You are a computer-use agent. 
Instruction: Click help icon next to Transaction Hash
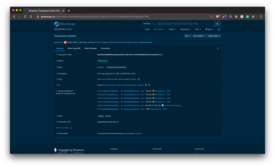pyautogui.click(x=57, y=55)
